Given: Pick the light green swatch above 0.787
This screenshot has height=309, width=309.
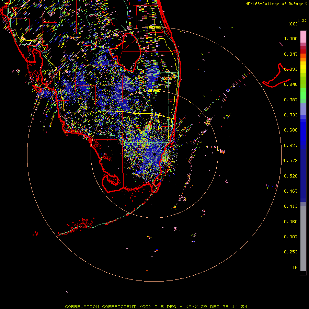Looking at the screenshot, I should point(303,94).
